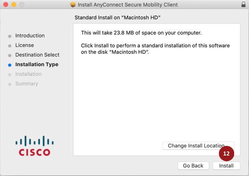Viewport: 249px width, 176px height.
Task: Click the grayed-out Summary step
Action: (26, 84)
